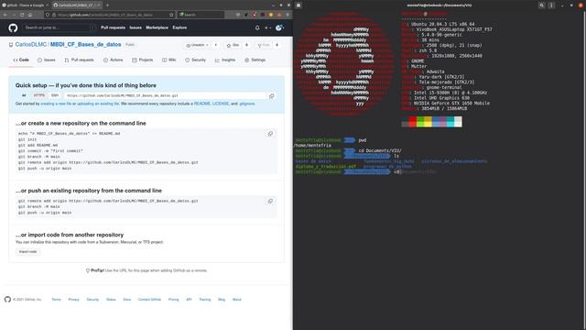The width and height of the screenshot is (586, 330).
Task: Click the Firefox Search box
Action: click(x=201, y=15)
